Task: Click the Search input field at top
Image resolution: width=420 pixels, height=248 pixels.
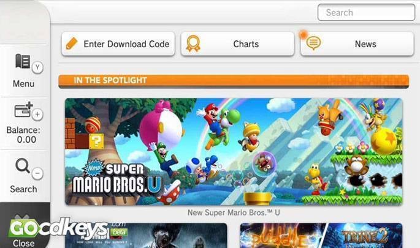Action: pyautogui.click(x=366, y=12)
